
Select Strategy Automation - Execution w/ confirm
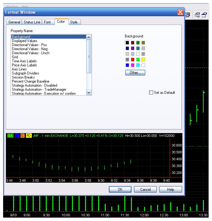pos(49,94)
